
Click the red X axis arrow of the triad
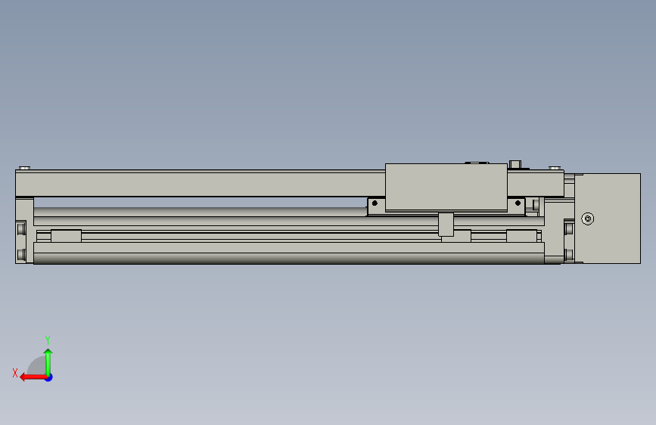33,377
